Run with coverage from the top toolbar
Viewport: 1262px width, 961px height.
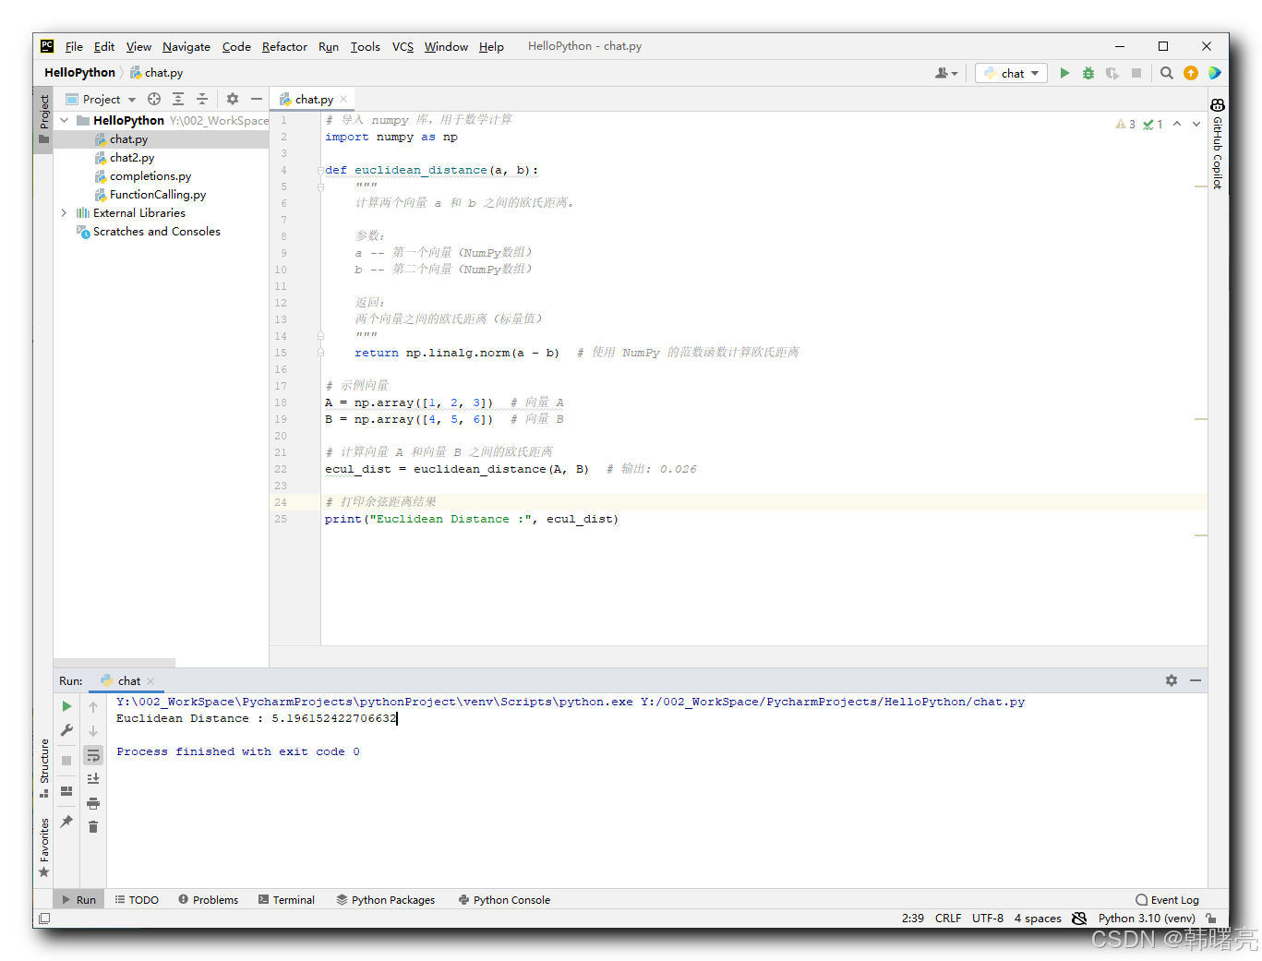click(1112, 73)
